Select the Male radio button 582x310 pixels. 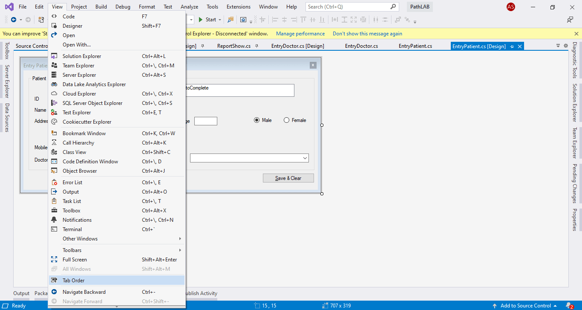click(256, 120)
